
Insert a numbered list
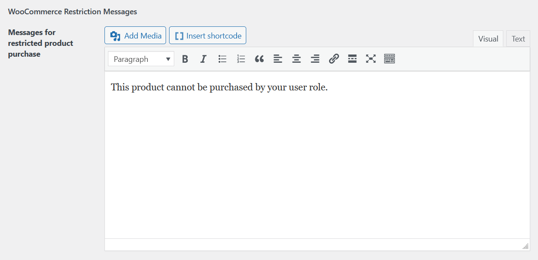click(x=241, y=59)
